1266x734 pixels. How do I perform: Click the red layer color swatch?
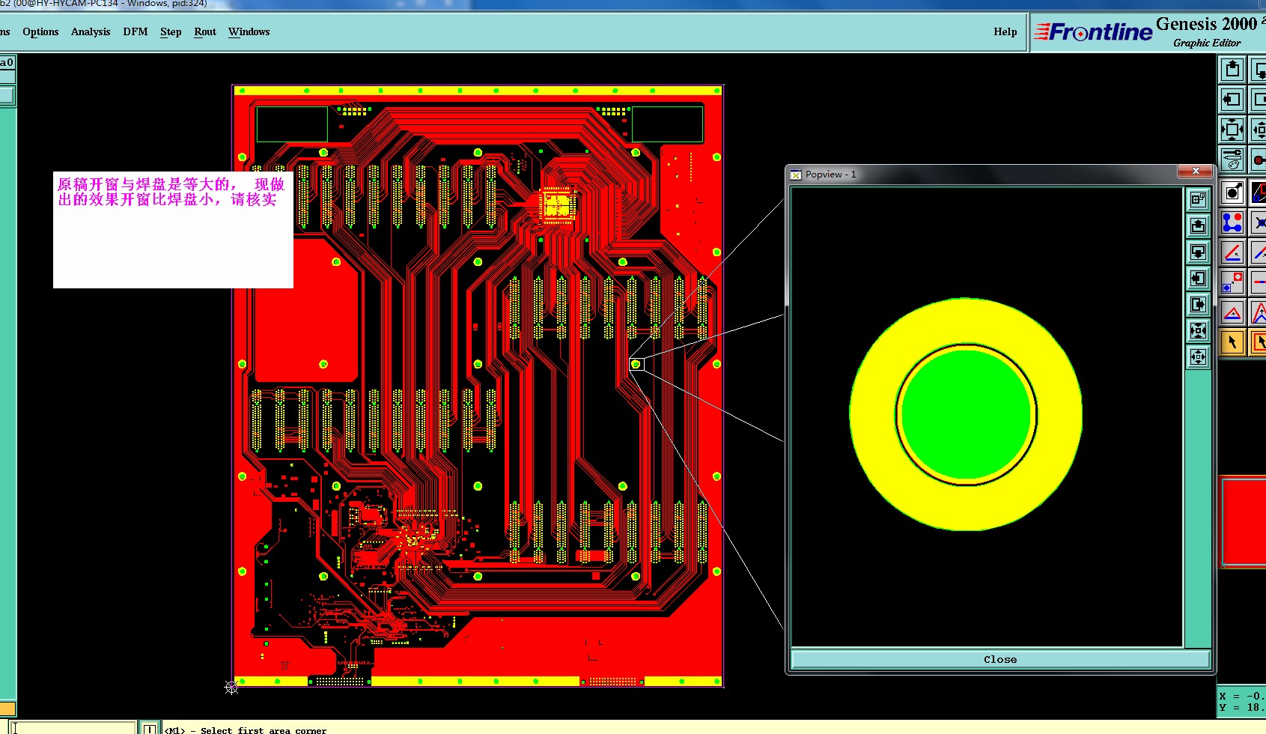1244,521
